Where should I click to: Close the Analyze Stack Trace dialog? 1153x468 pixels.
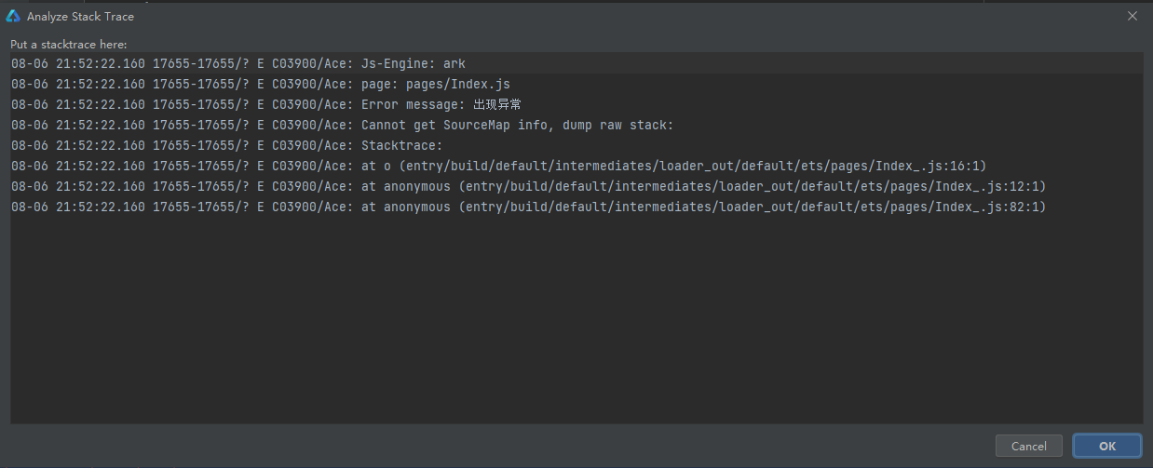click(x=1133, y=16)
